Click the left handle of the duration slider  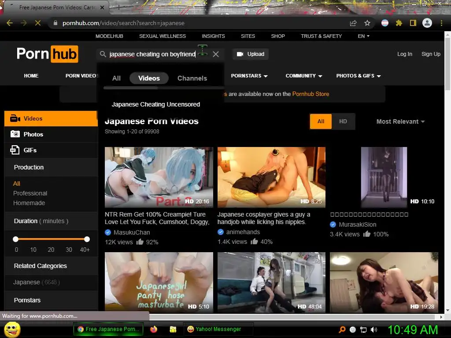pos(16,239)
